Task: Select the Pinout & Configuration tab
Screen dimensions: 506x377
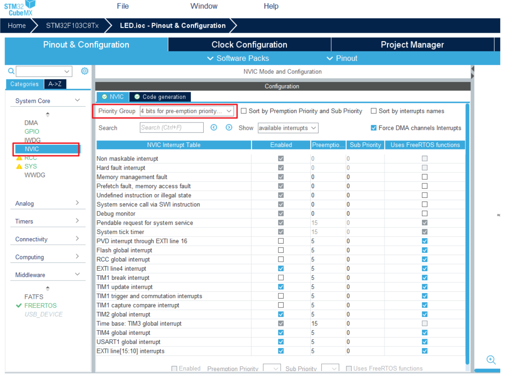Action: [x=86, y=45]
